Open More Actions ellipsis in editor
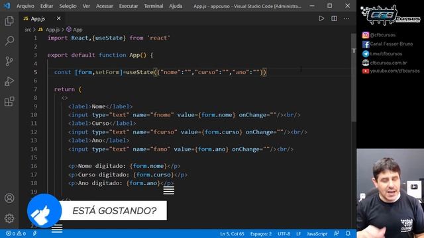Screen dimensions: 424x238 tap(346, 19)
